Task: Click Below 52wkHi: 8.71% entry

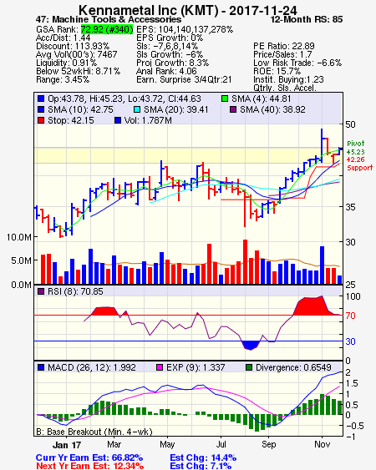Action: click(x=78, y=71)
